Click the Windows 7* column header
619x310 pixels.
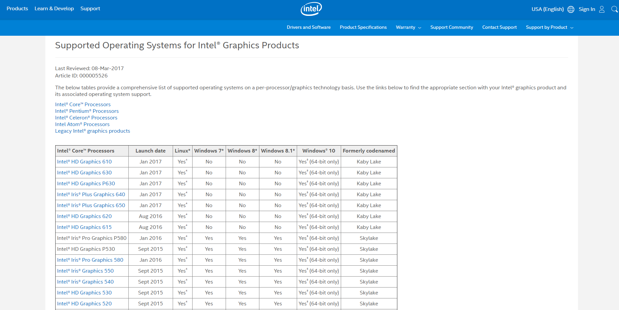click(209, 151)
